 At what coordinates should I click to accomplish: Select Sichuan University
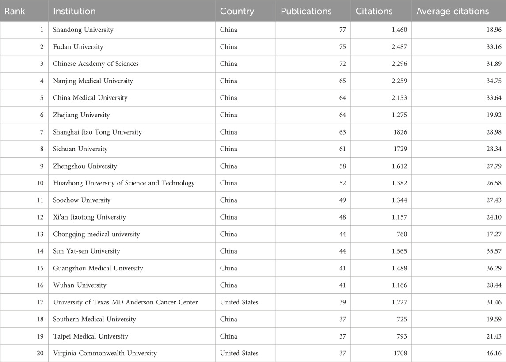point(80,149)
